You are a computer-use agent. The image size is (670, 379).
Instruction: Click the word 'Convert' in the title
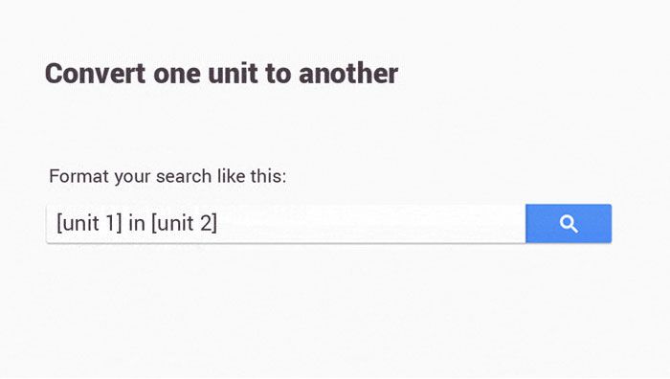[96, 73]
